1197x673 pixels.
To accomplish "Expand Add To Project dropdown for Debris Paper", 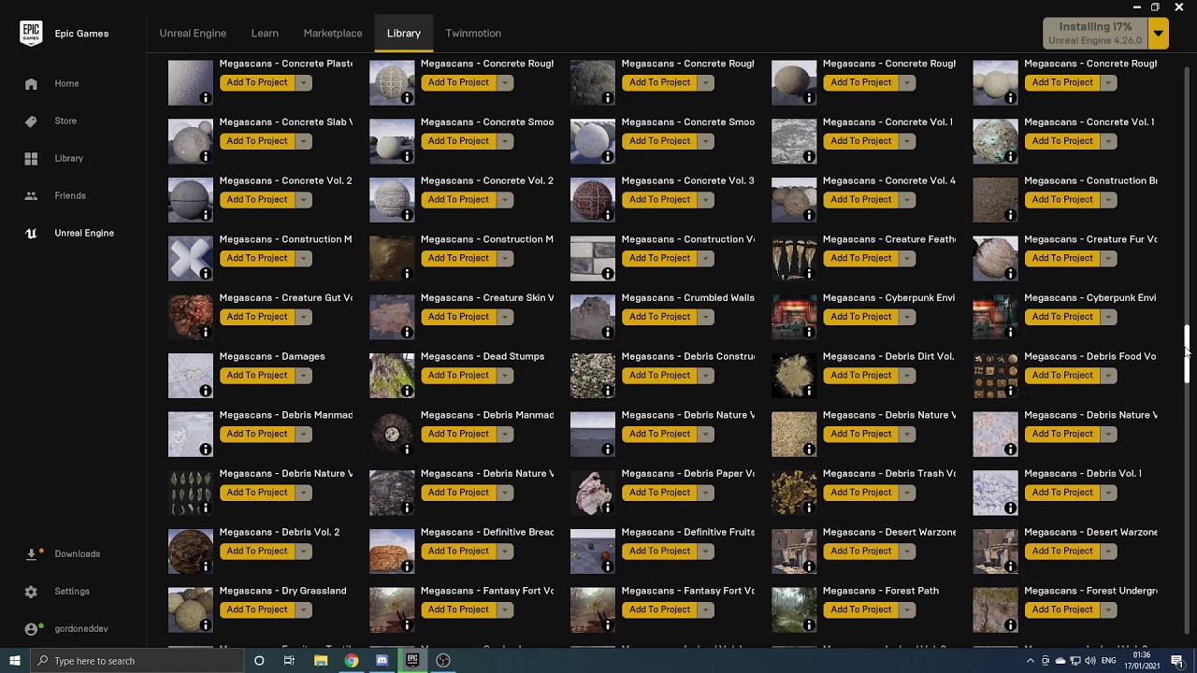I will point(705,492).
